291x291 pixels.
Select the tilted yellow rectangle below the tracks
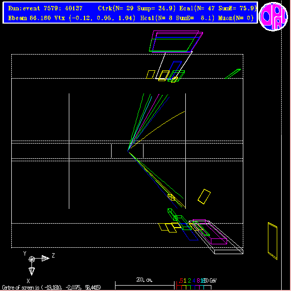204,197
